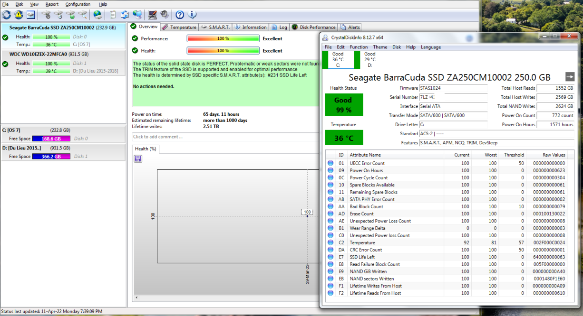The width and height of the screenshot is (583, 316).
Task: Click the Health 100 % gradient bar
Action: pyautogui.click(x=223, y=50)
